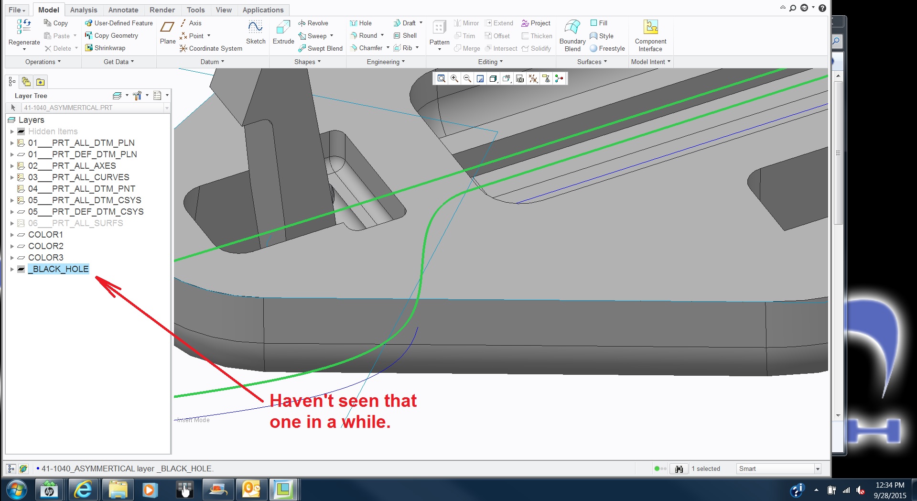Open the File menu
Viewport: 917px width, 501px height.
click(x=17, y=10)
